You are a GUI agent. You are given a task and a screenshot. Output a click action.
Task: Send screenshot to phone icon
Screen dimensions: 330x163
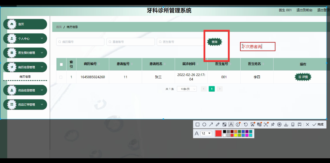(293, 124)
